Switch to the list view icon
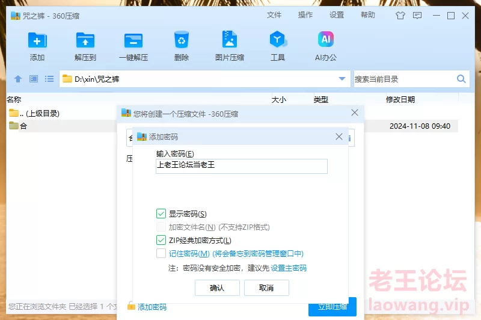The width and height of the screenshot is (481, 320). [49, 79]
